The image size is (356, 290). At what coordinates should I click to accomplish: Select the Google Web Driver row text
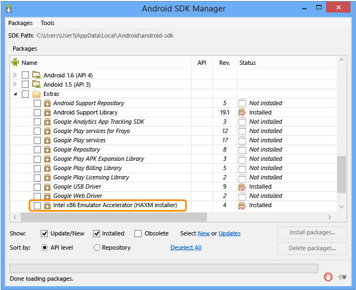click(78, 196)
